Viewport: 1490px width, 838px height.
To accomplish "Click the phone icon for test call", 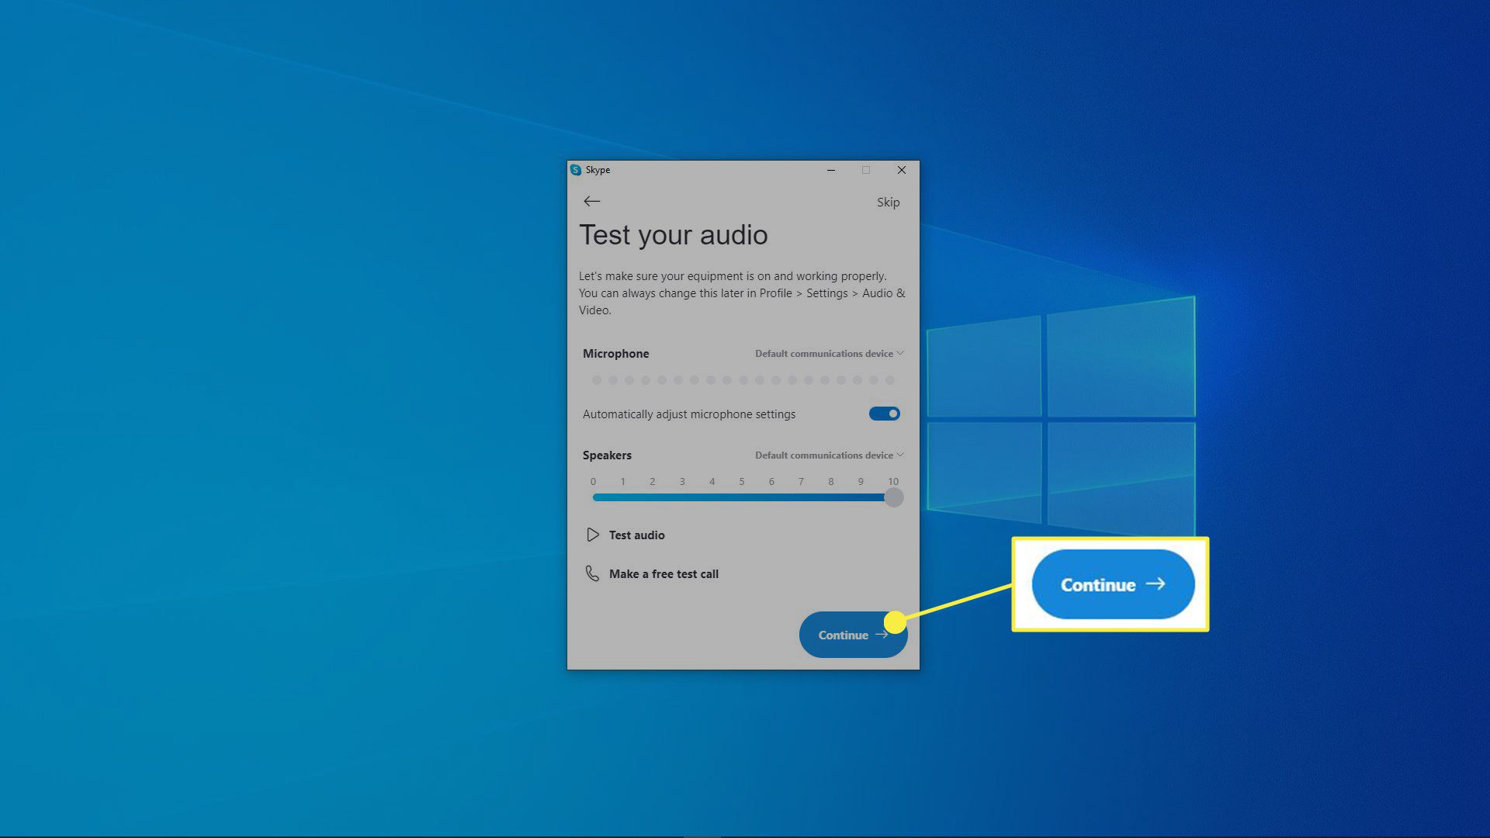I will [x=592, y=573].
